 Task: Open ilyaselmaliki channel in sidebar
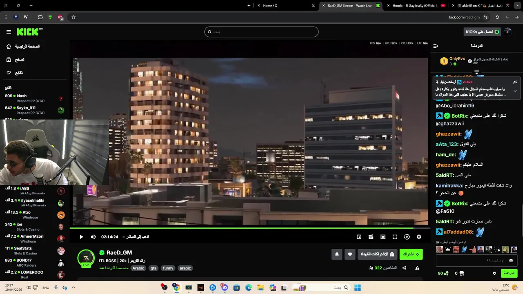coord(34,203)
